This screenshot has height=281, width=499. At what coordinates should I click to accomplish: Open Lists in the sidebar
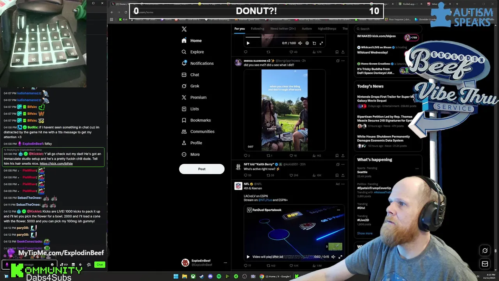point(190,109)
